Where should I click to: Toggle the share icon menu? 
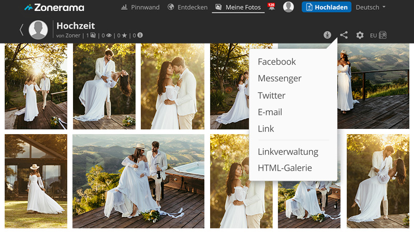click(x=344, y=35)
